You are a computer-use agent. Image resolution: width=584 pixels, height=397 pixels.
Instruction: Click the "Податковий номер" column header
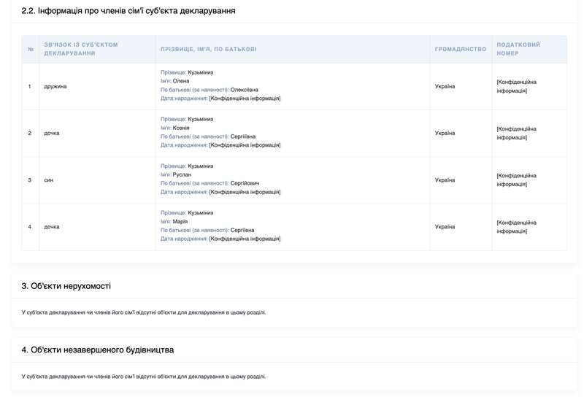click(x=518, y=49)
